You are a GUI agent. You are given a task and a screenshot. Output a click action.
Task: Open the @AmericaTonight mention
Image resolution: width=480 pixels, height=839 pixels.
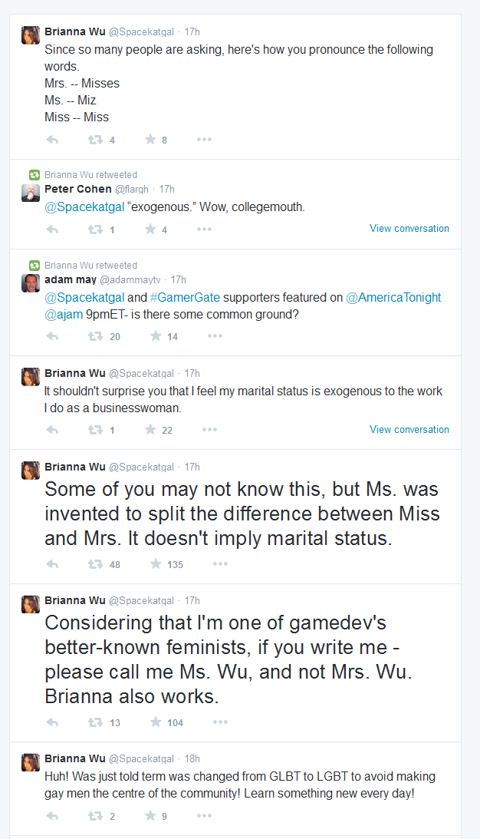click(x=394, y=298)
